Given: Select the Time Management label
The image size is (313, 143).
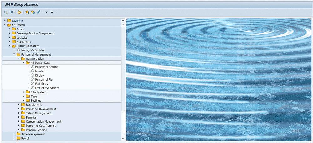Looking at the screenshot, I should 33,134.
